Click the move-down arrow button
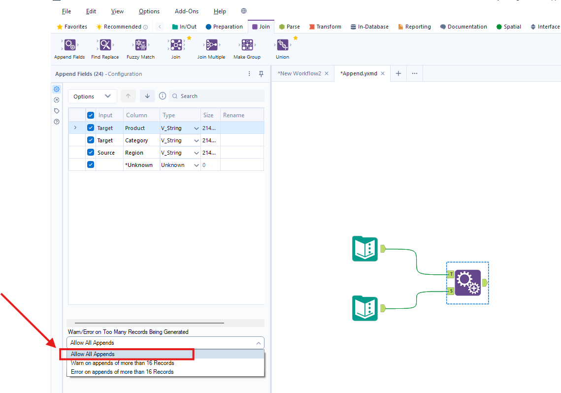The height and width of the screenshot is (393, 561). [147, 96]
